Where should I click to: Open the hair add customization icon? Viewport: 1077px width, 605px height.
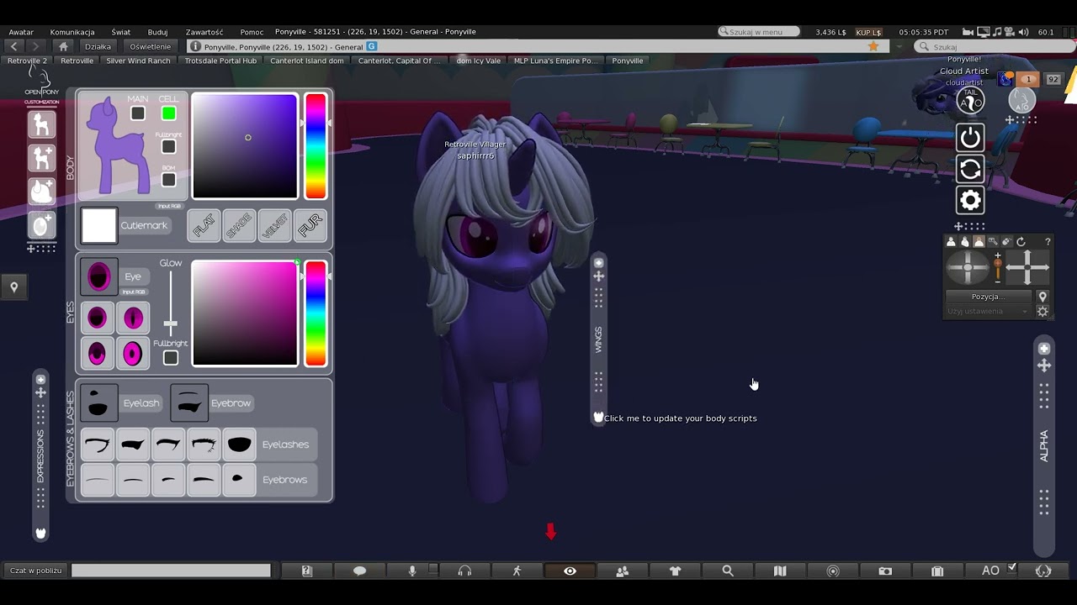pos(42,191)
